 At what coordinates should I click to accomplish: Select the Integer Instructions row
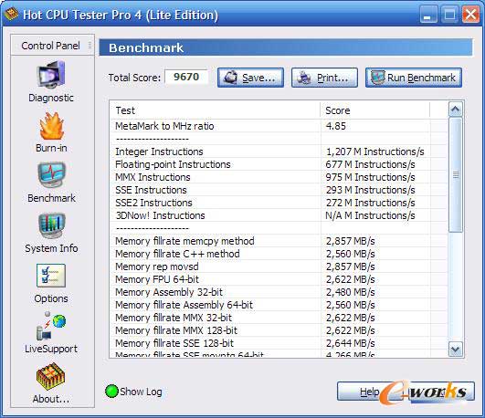click(x=279, y=152)
